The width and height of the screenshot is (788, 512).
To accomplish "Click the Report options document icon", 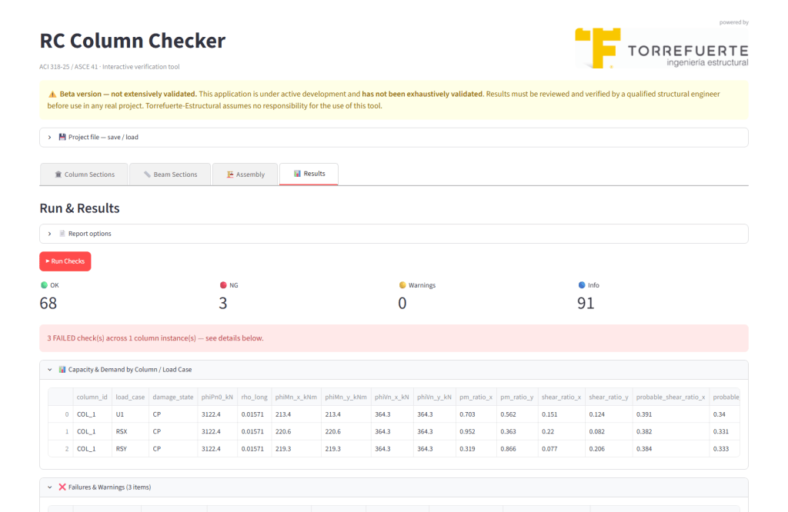I will click(x=62, y=234).
